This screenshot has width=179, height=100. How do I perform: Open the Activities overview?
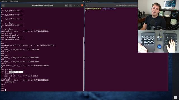tap(4, 1)
